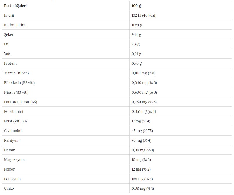Screen dimensions: 234x195
Task: Select the Çinko value '0.08 mg (% 1)'
Action: pos(143,189)
